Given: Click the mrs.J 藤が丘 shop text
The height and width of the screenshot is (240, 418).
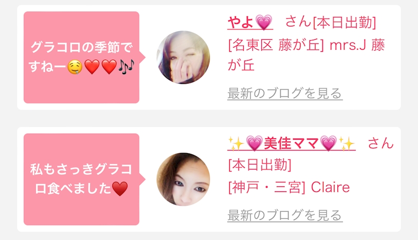Looking at the screenshot, I should 307,55.
